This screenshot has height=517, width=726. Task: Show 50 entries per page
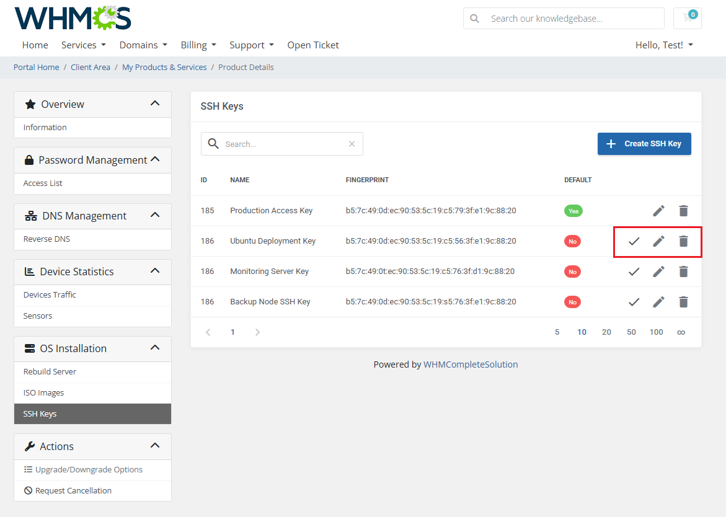tap(632, 332)
